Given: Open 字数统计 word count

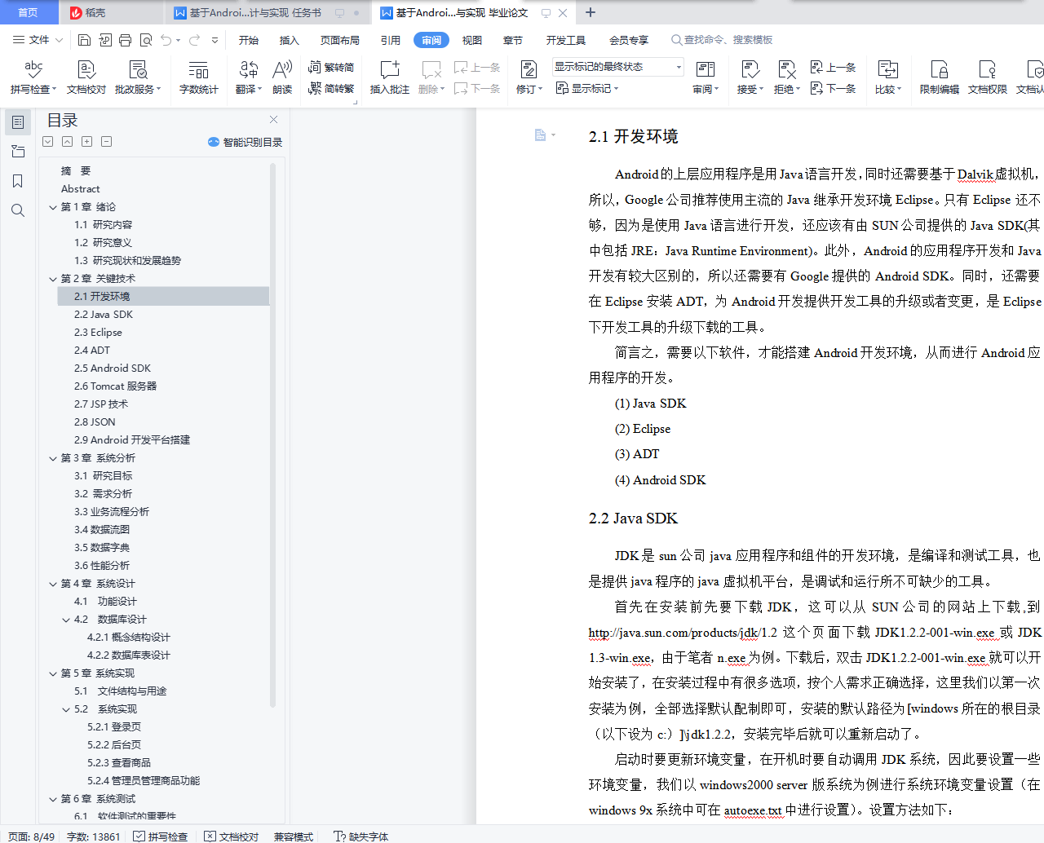Looking at the screenshot, I should [x=199, y=77].
